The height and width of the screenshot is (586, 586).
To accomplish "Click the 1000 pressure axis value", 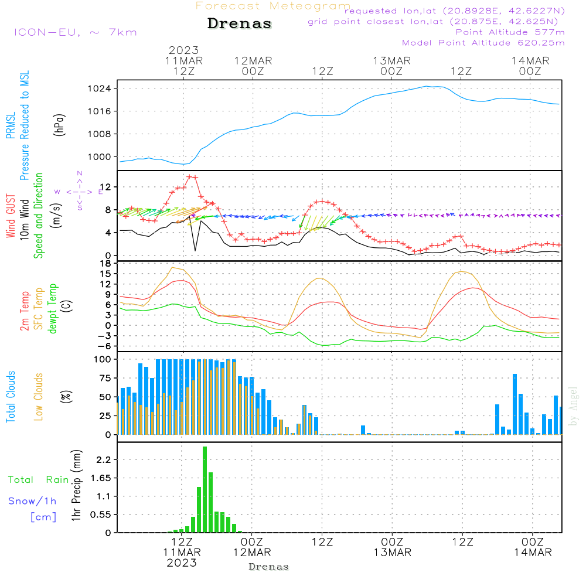I will (100, 157).
